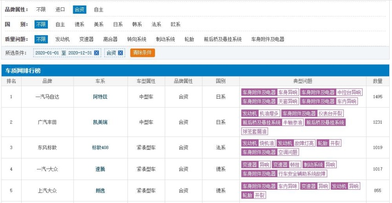Click the 1495 count value

[x=377, y=97]
